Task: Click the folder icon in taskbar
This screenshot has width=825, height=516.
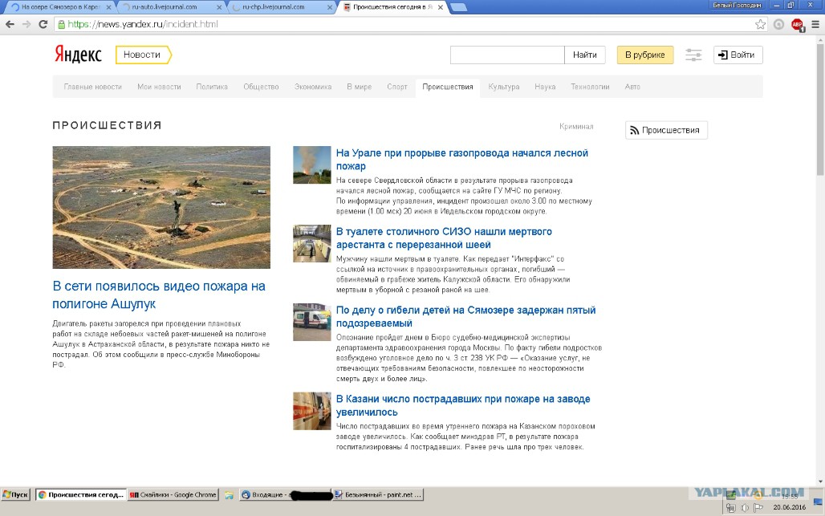Action: click(x=229, y=495)
